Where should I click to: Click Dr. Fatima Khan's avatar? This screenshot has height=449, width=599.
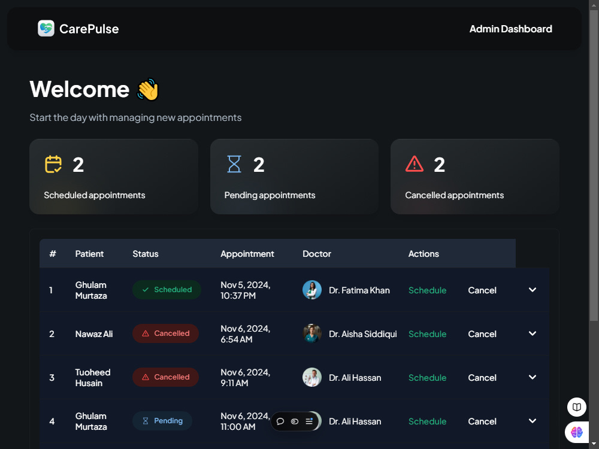point(312,290)
